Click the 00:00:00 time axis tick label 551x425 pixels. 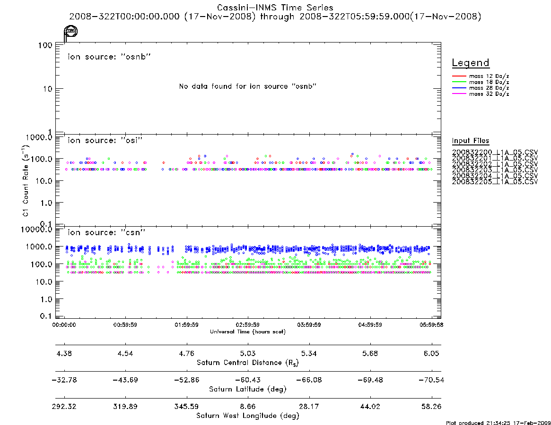click(x=64, y=325)
